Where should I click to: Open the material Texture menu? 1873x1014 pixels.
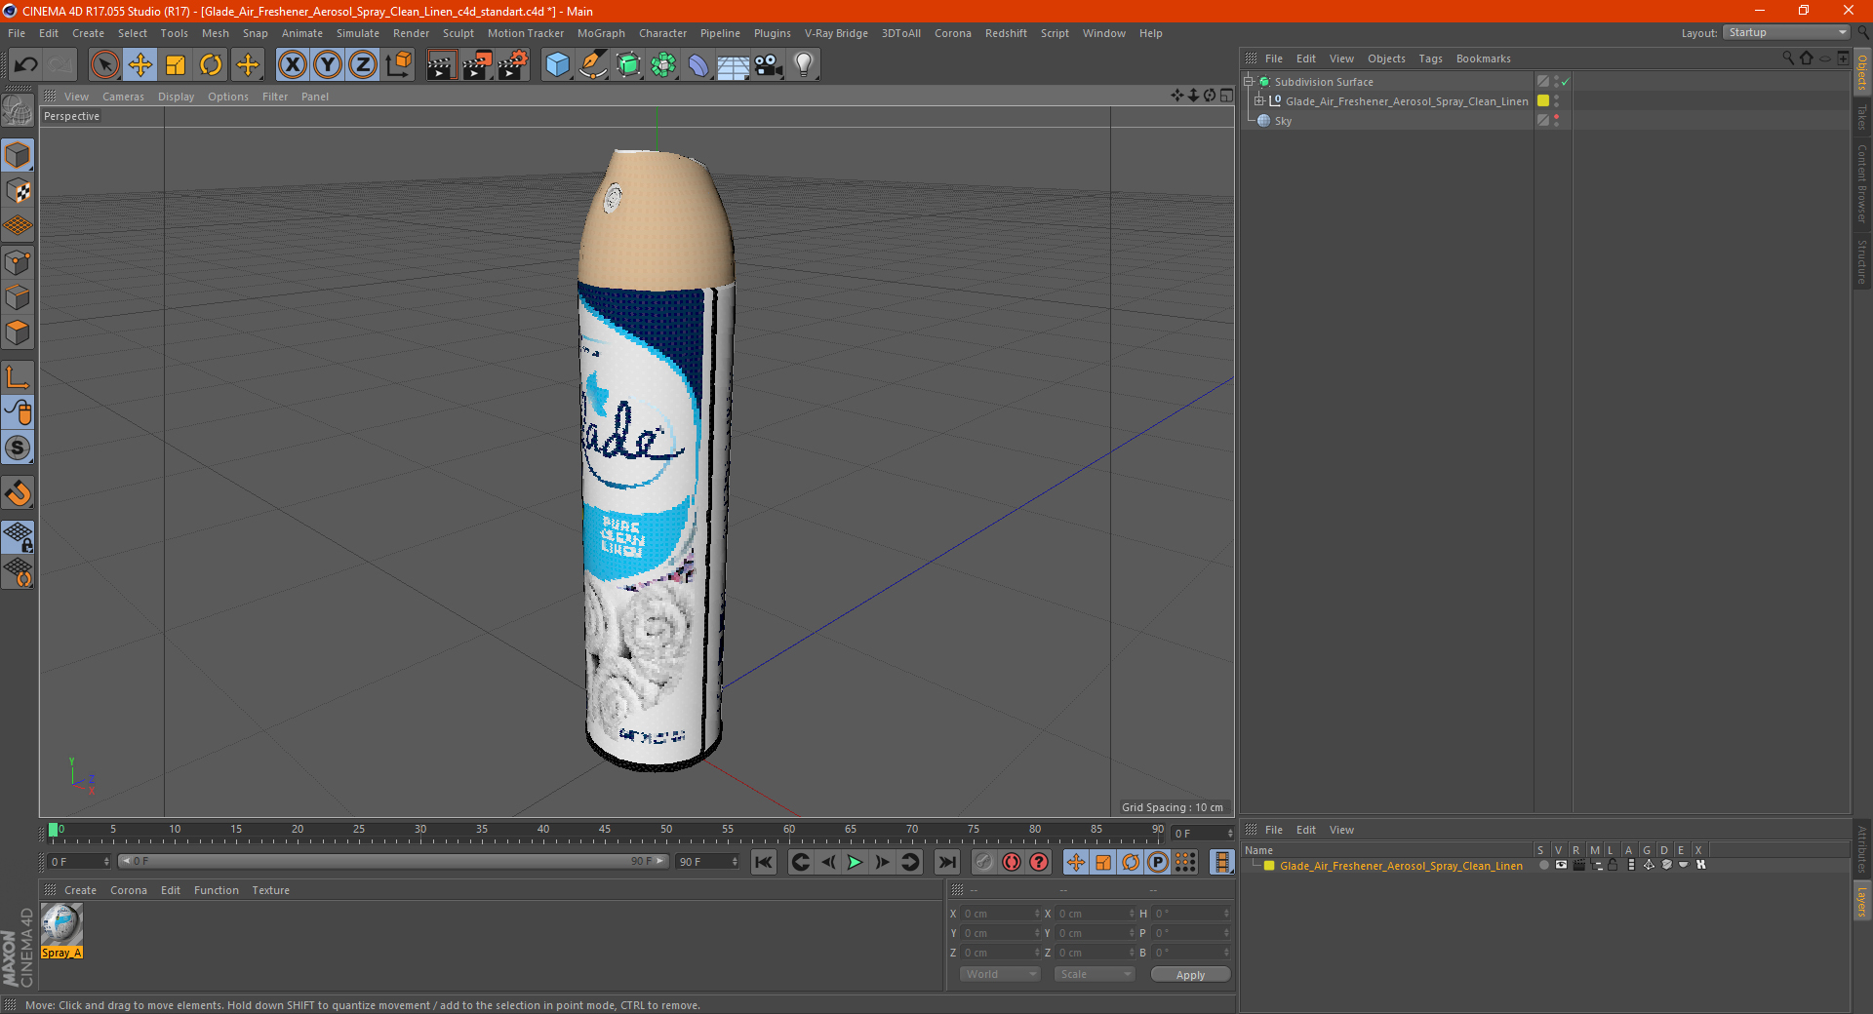270,890
